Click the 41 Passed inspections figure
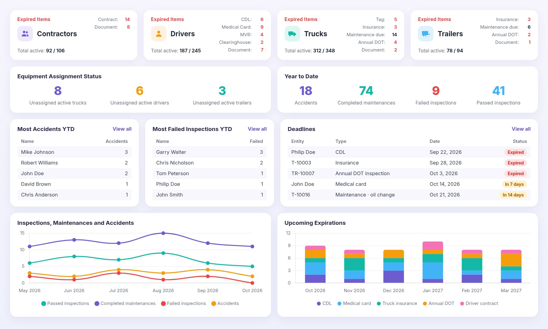Viewport: 548px width, 329px height. (x=498, y=91)
